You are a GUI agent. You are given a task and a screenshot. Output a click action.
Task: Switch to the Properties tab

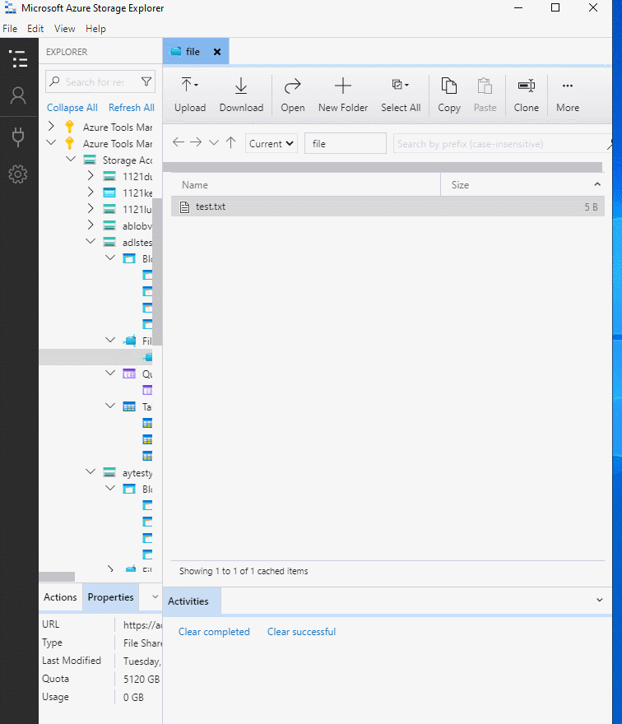110,597
